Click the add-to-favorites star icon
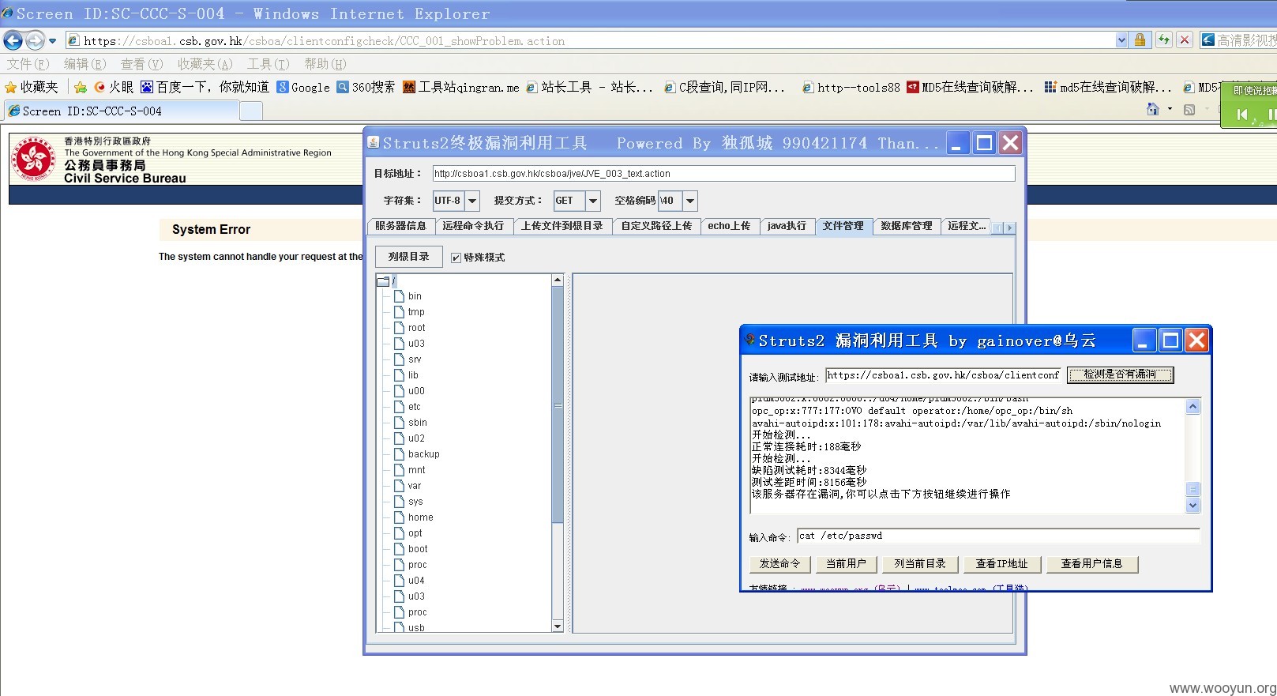 [x=80, y=87]
